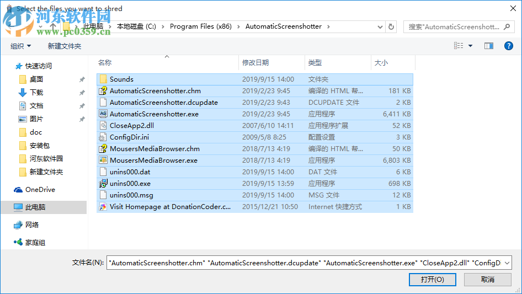The image size is (522, 294).
Task: Open the 组织 organize dropdown menu
Action: tap(20, 46)
